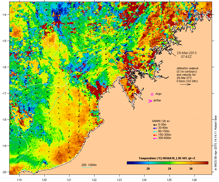
Task: Select the red 150-300m arrow in legend
Action: (155, 135)
